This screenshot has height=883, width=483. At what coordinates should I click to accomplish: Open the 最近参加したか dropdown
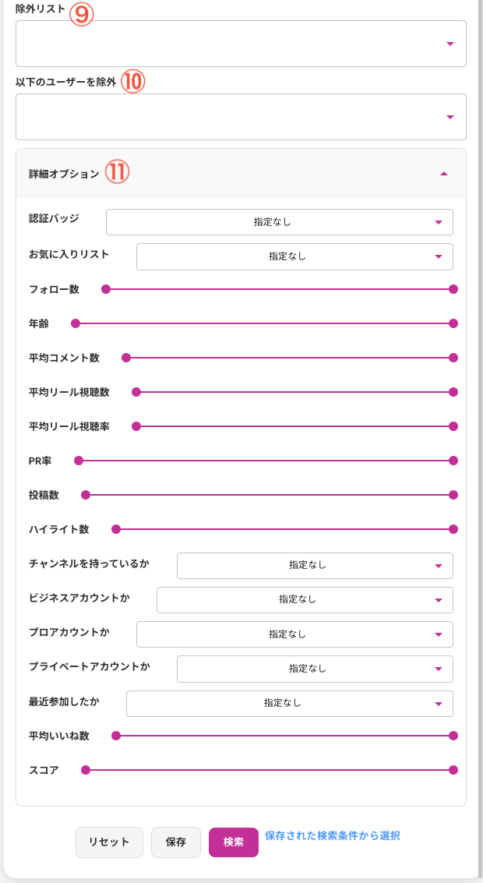pos(289,703)
